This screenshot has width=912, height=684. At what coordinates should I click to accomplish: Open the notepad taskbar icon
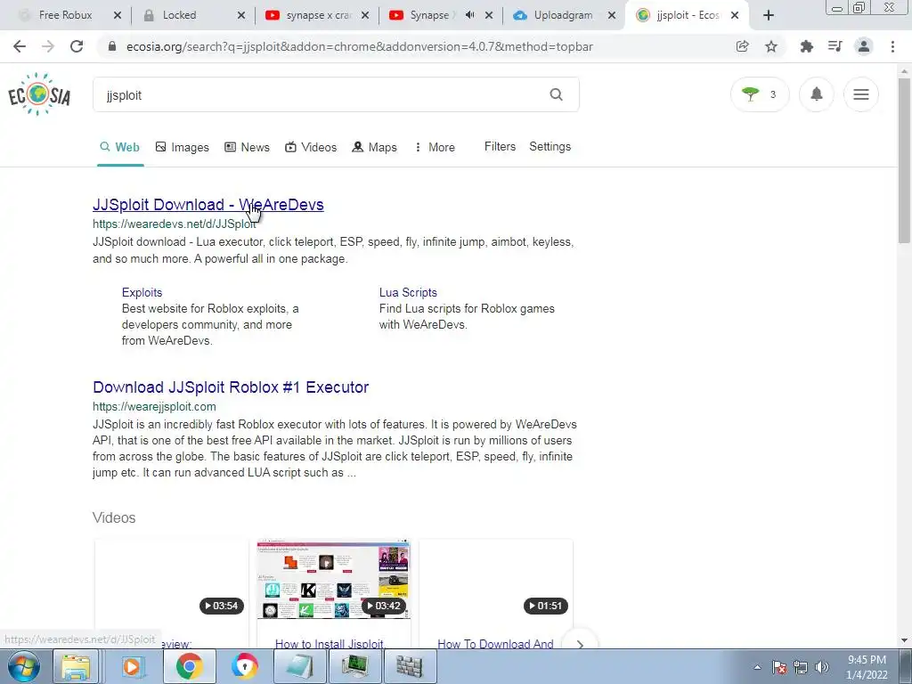pyautogui.click(x=299, y=666)
